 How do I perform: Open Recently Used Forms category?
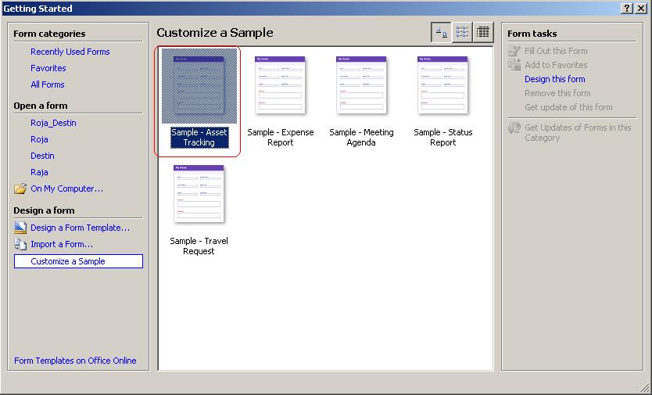[x=70, y=52]
